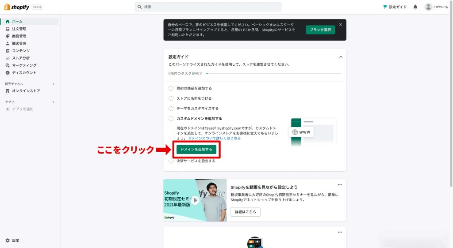Click the online store shop icon

[8, 91]
